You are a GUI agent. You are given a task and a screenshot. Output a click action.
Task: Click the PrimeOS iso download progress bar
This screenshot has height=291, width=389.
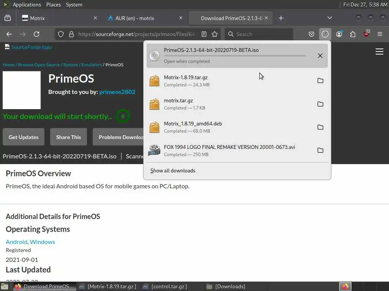click(x=235, y=56)
